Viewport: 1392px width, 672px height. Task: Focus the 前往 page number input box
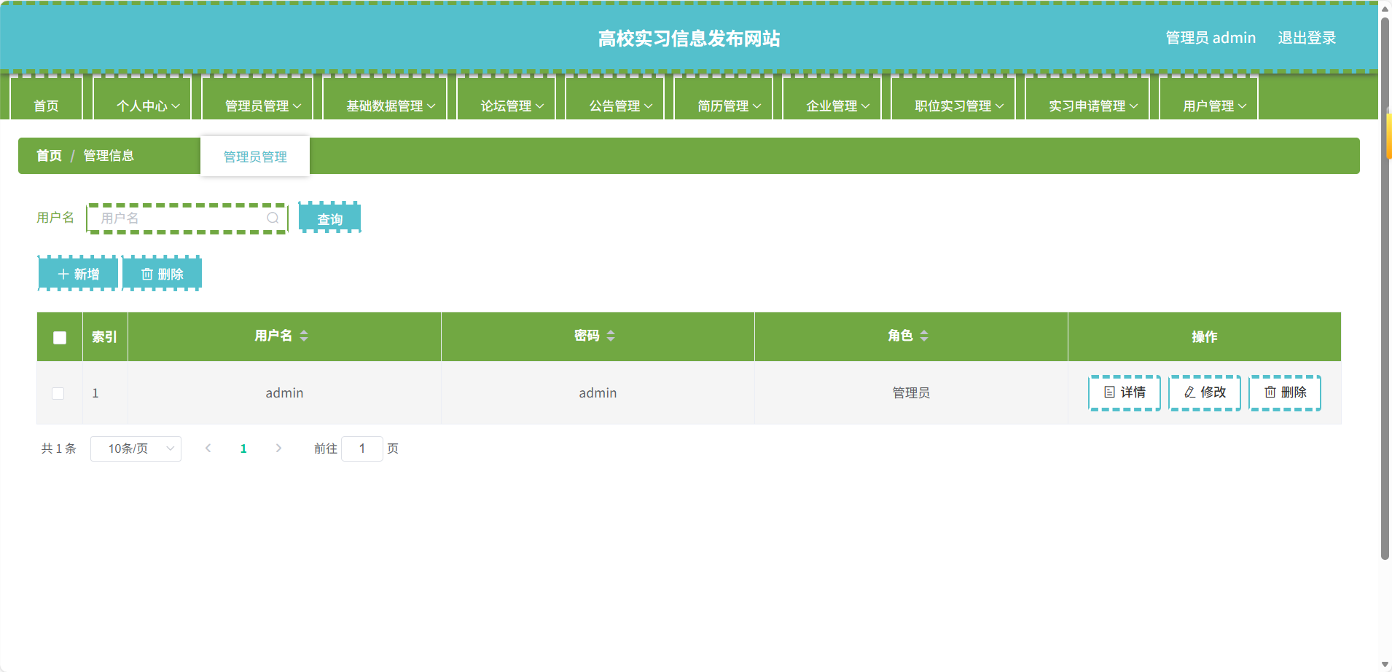pyautogui.click(x=362, y=448)
